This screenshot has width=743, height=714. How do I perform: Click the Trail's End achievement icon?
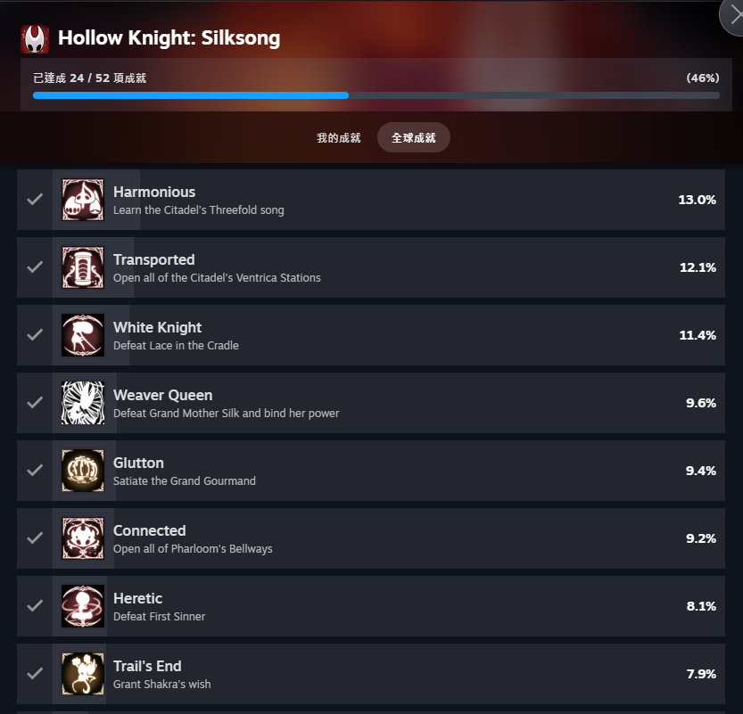tap(83, 673)
